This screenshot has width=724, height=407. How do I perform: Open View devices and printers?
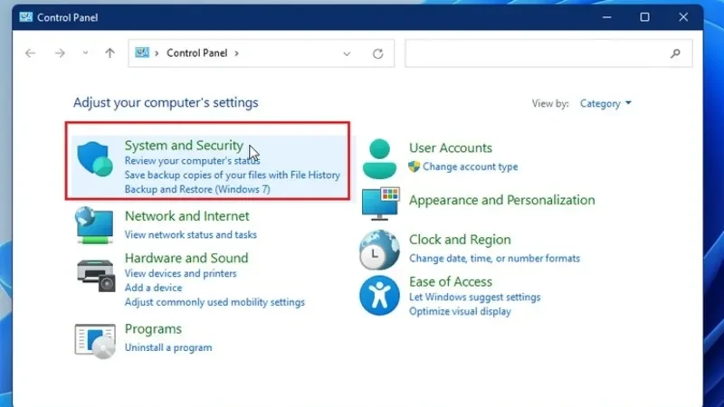coord(180,273)
